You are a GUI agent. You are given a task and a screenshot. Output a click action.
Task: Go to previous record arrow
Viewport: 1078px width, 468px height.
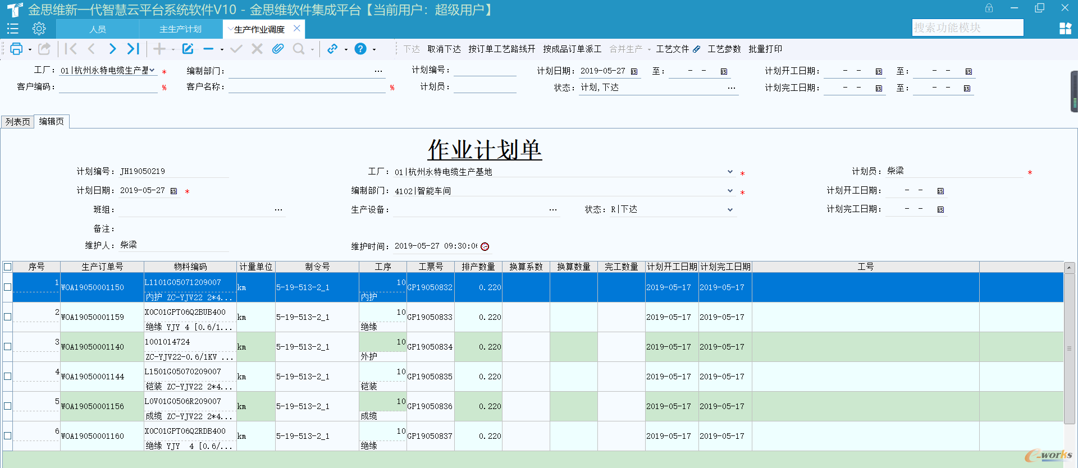pyautogui.click(x=92, y=49)
